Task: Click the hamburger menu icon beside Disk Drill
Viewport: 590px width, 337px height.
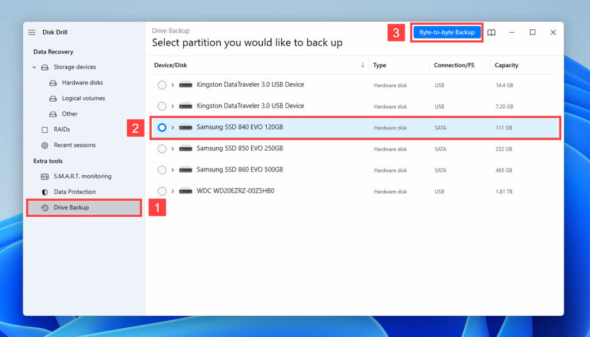Action: (x=32, y=32)
